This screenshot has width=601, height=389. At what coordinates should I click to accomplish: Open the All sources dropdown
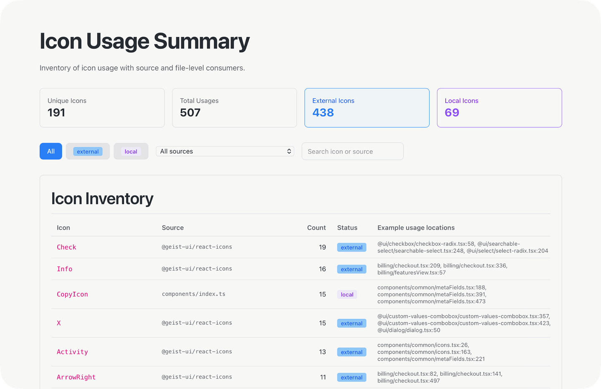click(x=225, y=151)
